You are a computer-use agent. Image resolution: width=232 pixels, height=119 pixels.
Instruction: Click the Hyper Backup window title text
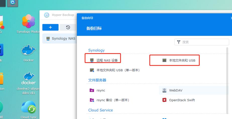point(63,15)
